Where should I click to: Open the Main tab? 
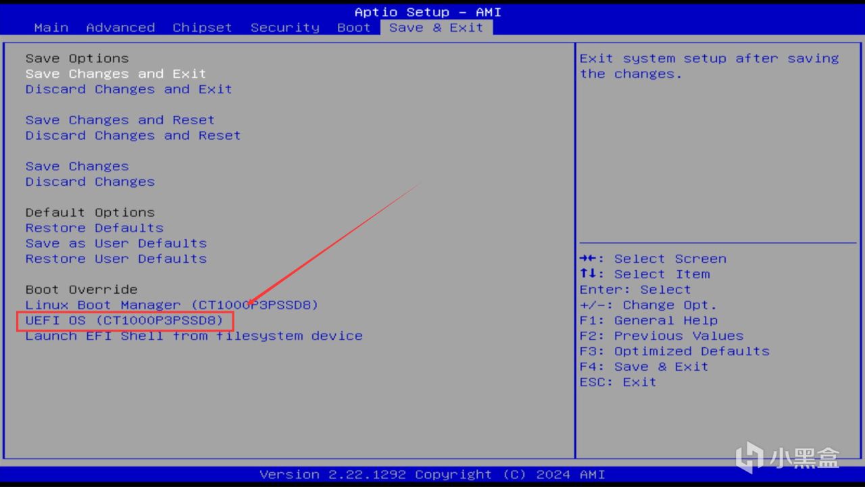[x=51, y=28]
